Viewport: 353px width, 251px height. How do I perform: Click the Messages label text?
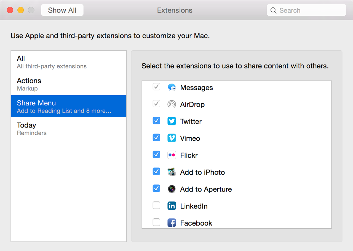click(x=196, y=88)
